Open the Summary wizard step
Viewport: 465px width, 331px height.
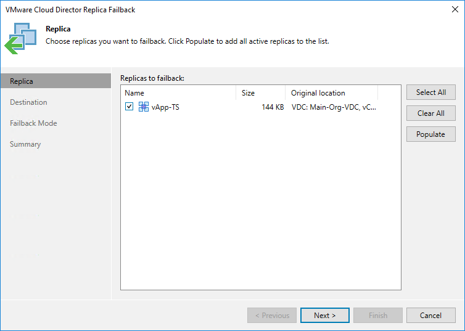coord(25,144)
